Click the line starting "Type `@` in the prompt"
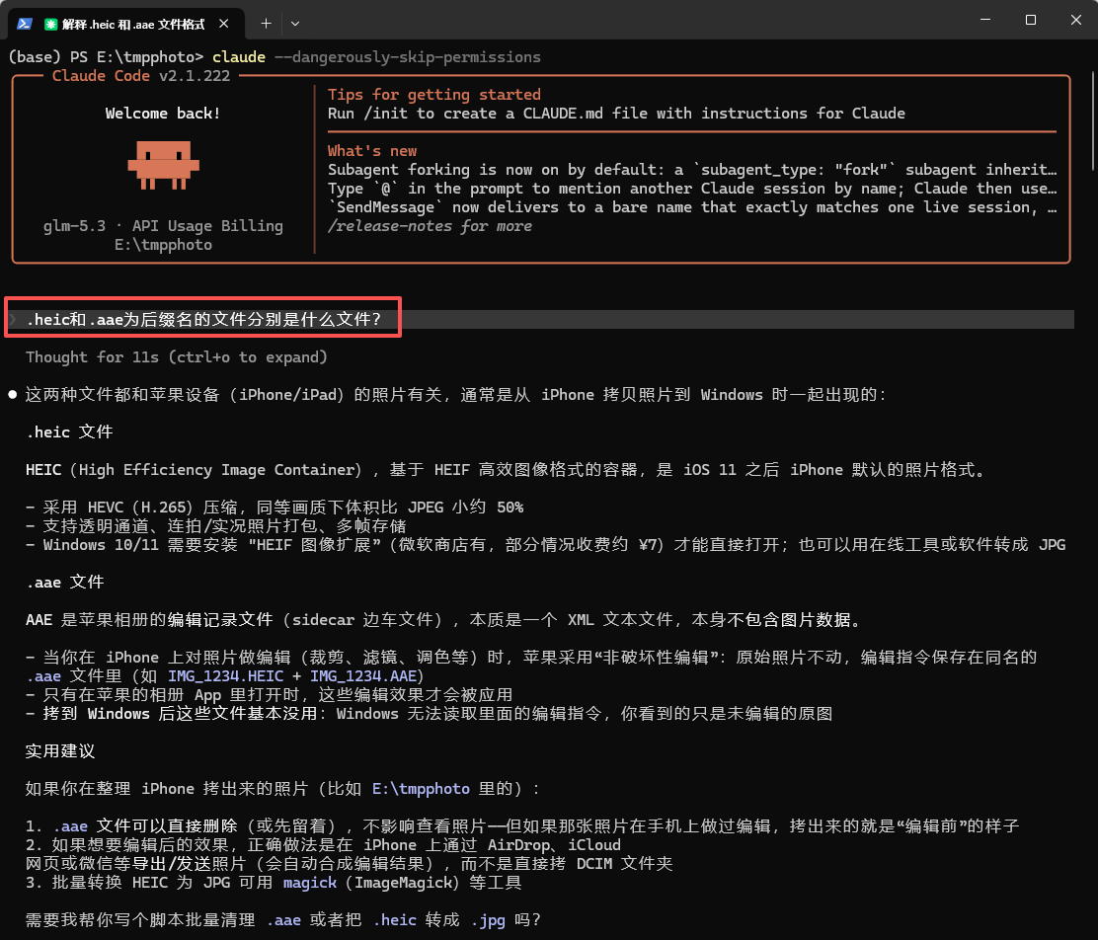The width and height of the screenshot is (1098, 940). click(x=692, y=189)
